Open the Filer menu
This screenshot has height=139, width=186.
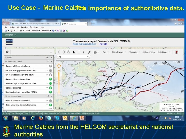tap(6, 27)
